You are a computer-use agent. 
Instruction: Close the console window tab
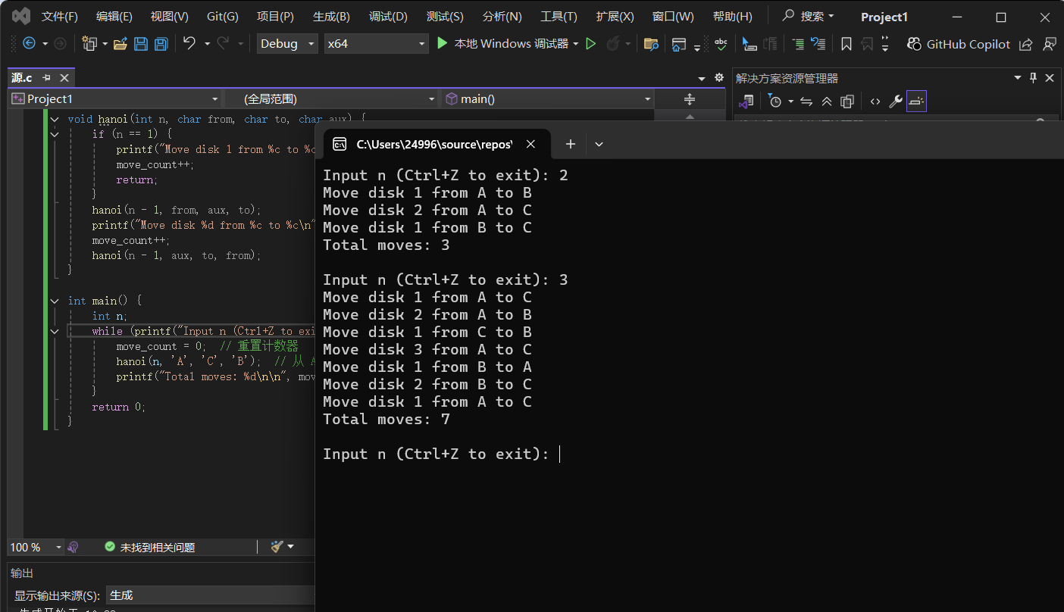click(530, 144)
